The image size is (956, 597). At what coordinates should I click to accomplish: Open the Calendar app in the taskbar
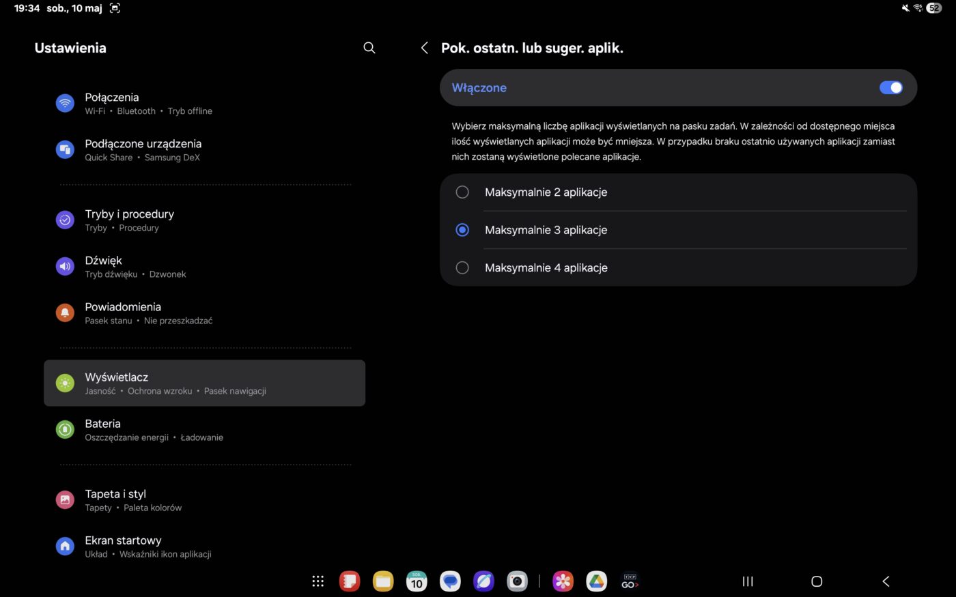click(417, 581)
